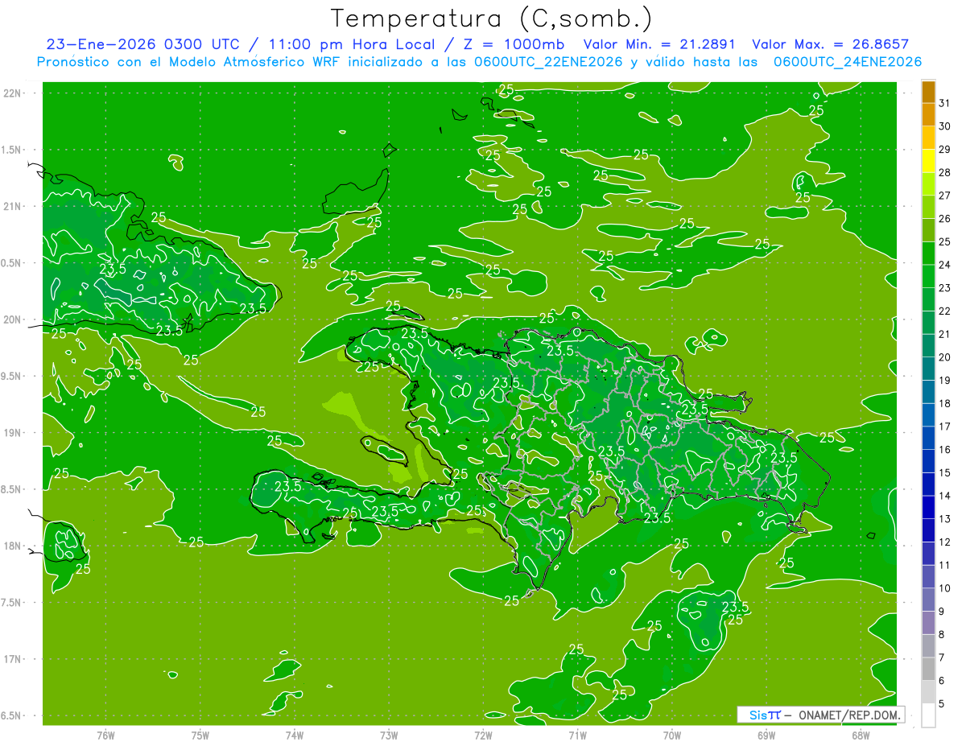Image resolution: width=966 pixels, height=746 pixels.
Task: Click the '28' value on color scale
Action: pos(945,172)
